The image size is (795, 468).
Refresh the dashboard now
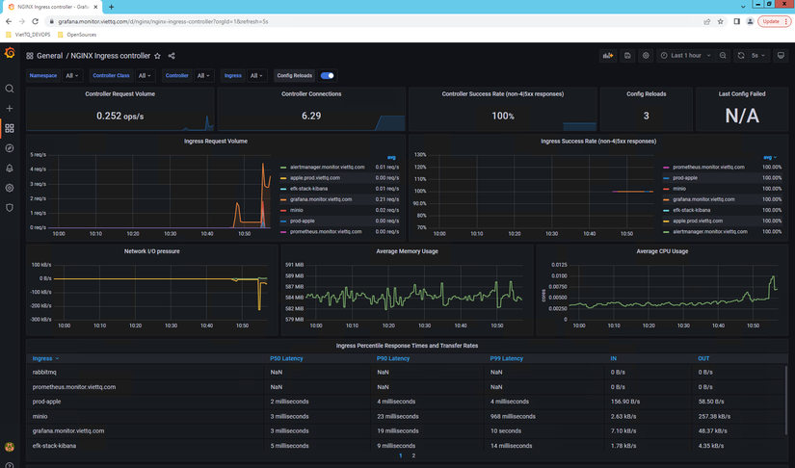click(x=741, y=56)
